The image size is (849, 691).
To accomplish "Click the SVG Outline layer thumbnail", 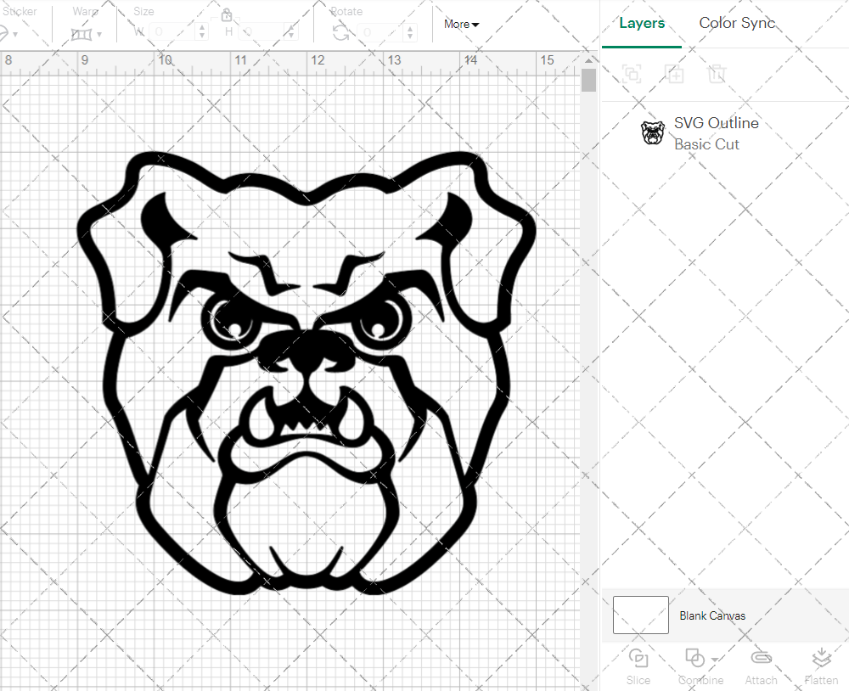I will 652,132.
